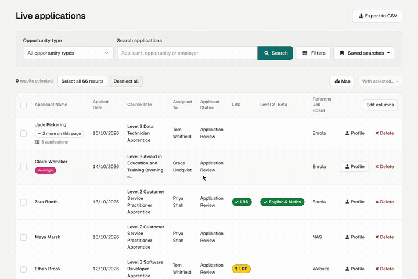The image size is (418, 279).
Task: Click 'Level 3 Data Technician Apprentice' course
Action: click(140, 133)
